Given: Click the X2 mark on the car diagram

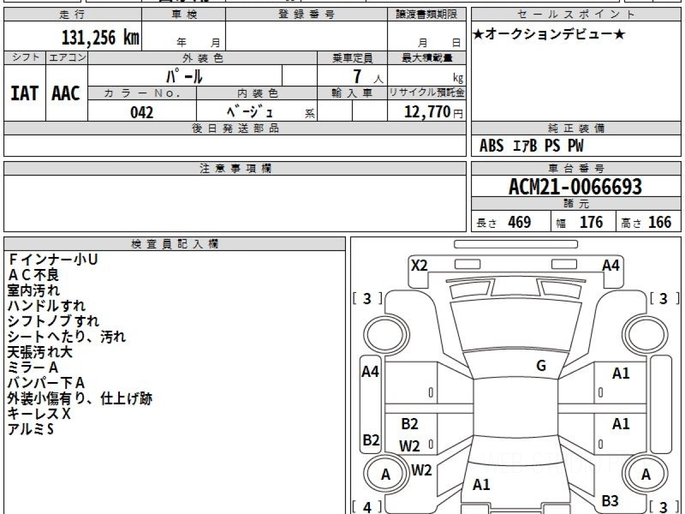Looking at the screenshot, I should 420,266.
